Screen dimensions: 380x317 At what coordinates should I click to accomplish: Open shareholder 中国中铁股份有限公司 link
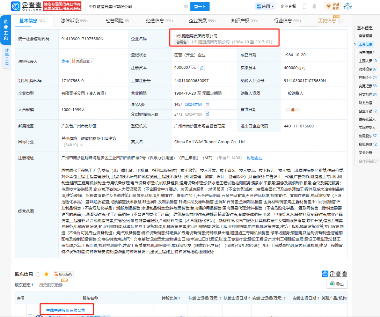(x=66, y=310)
